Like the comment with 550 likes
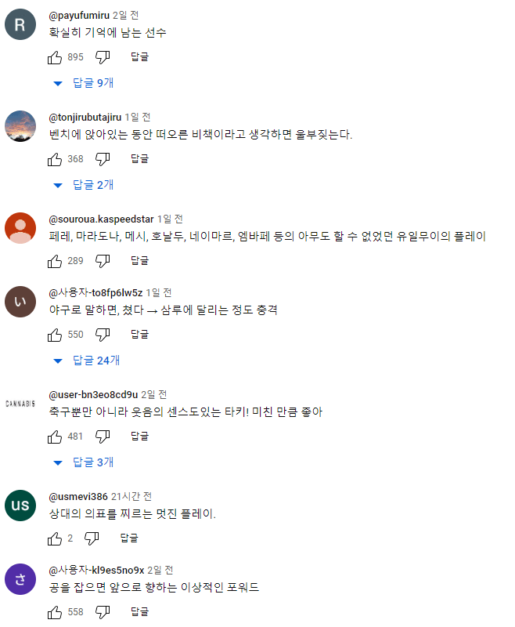Image resolution: width=515 pixels, height=627 pixels. point(55,335)
